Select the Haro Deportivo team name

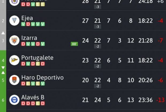click(x=42, y=77)
